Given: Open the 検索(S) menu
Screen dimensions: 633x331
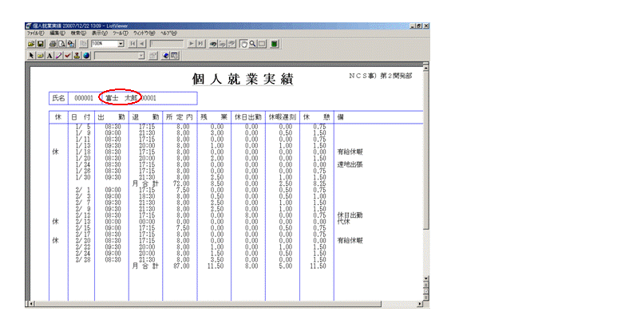Looking at the screenshot, I should click(x=78, y=34).
